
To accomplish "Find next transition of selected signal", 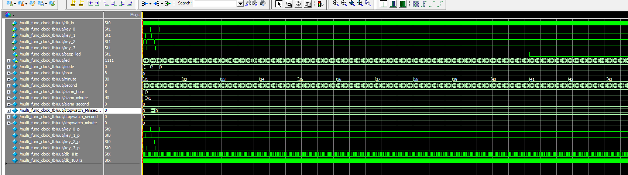I will coord(97,3).
